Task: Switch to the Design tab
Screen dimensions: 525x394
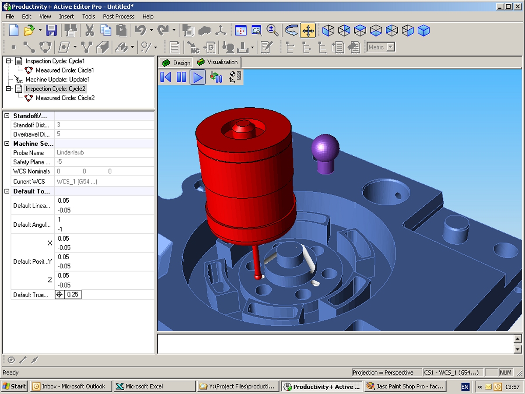Action: [177, 63]
